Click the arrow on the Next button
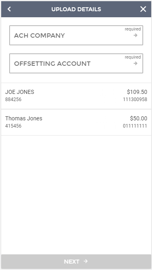Image resolution: width=152 pixels, height=270 pixels. [86, 261]
